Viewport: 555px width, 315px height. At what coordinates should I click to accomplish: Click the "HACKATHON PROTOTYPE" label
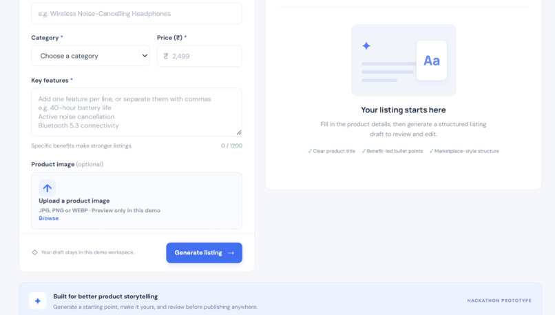(499, 301)
